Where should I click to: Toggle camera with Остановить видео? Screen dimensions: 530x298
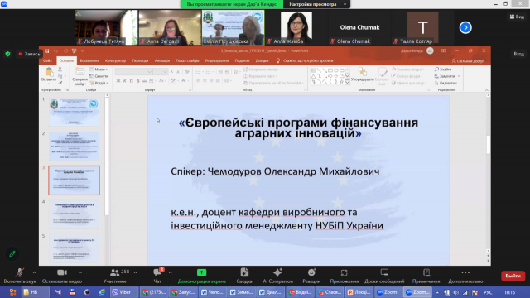pyautogui.click(x=62, y=276)
